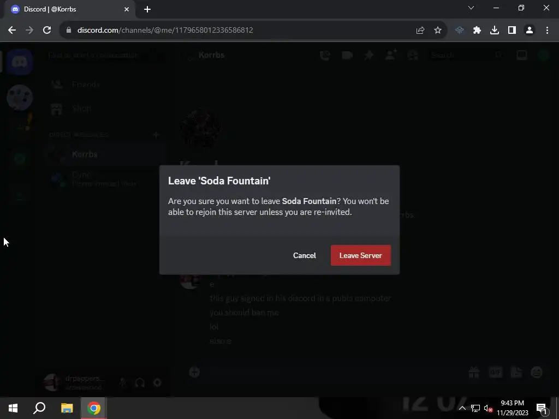Open a new Chrome tab

click(147, 9)
